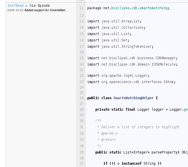
Task: Select line number 26 in gutter
Action: pyautogui.click(x=82, y=98)
